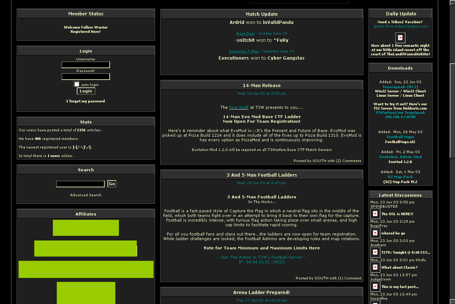Click the broken image in Daily Update
455x304 pixels.
pyautogui.click(x=400, y=37)
